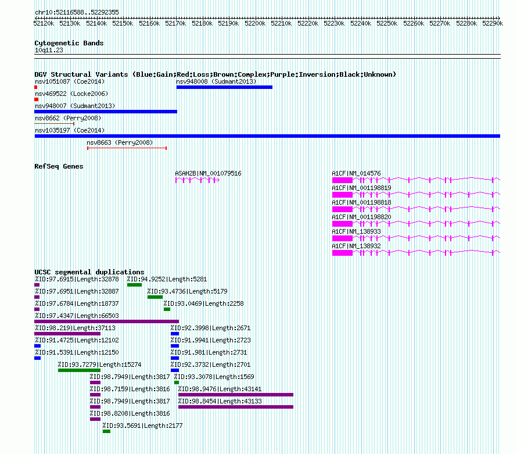The image size is (517, 454).
Task: Click the 52170k ruler tick label
Action: tap(176, 23)
